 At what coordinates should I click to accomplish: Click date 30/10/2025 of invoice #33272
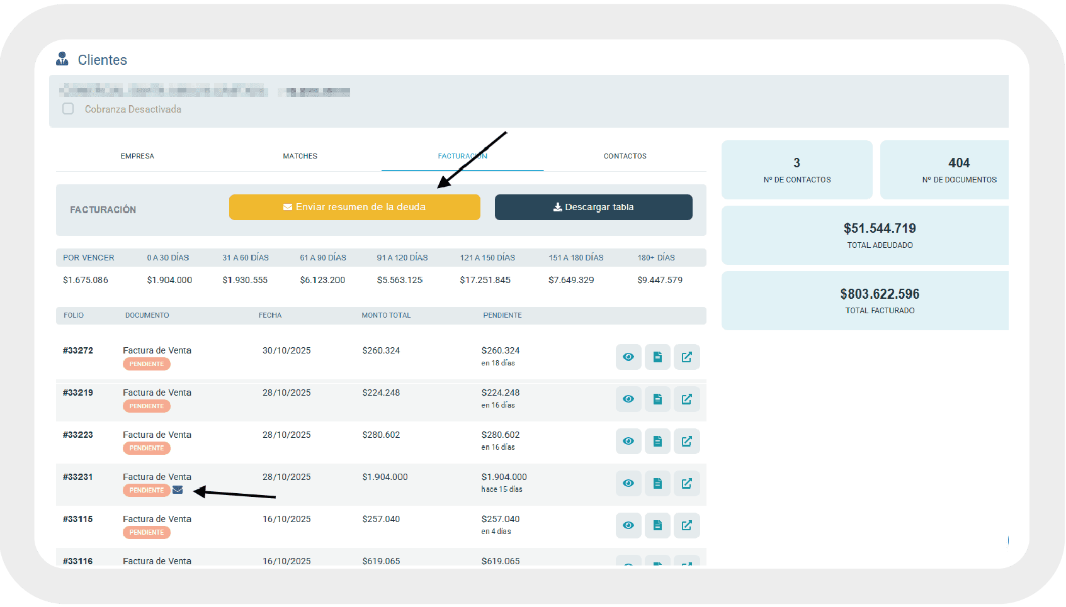tap(286, 350)
